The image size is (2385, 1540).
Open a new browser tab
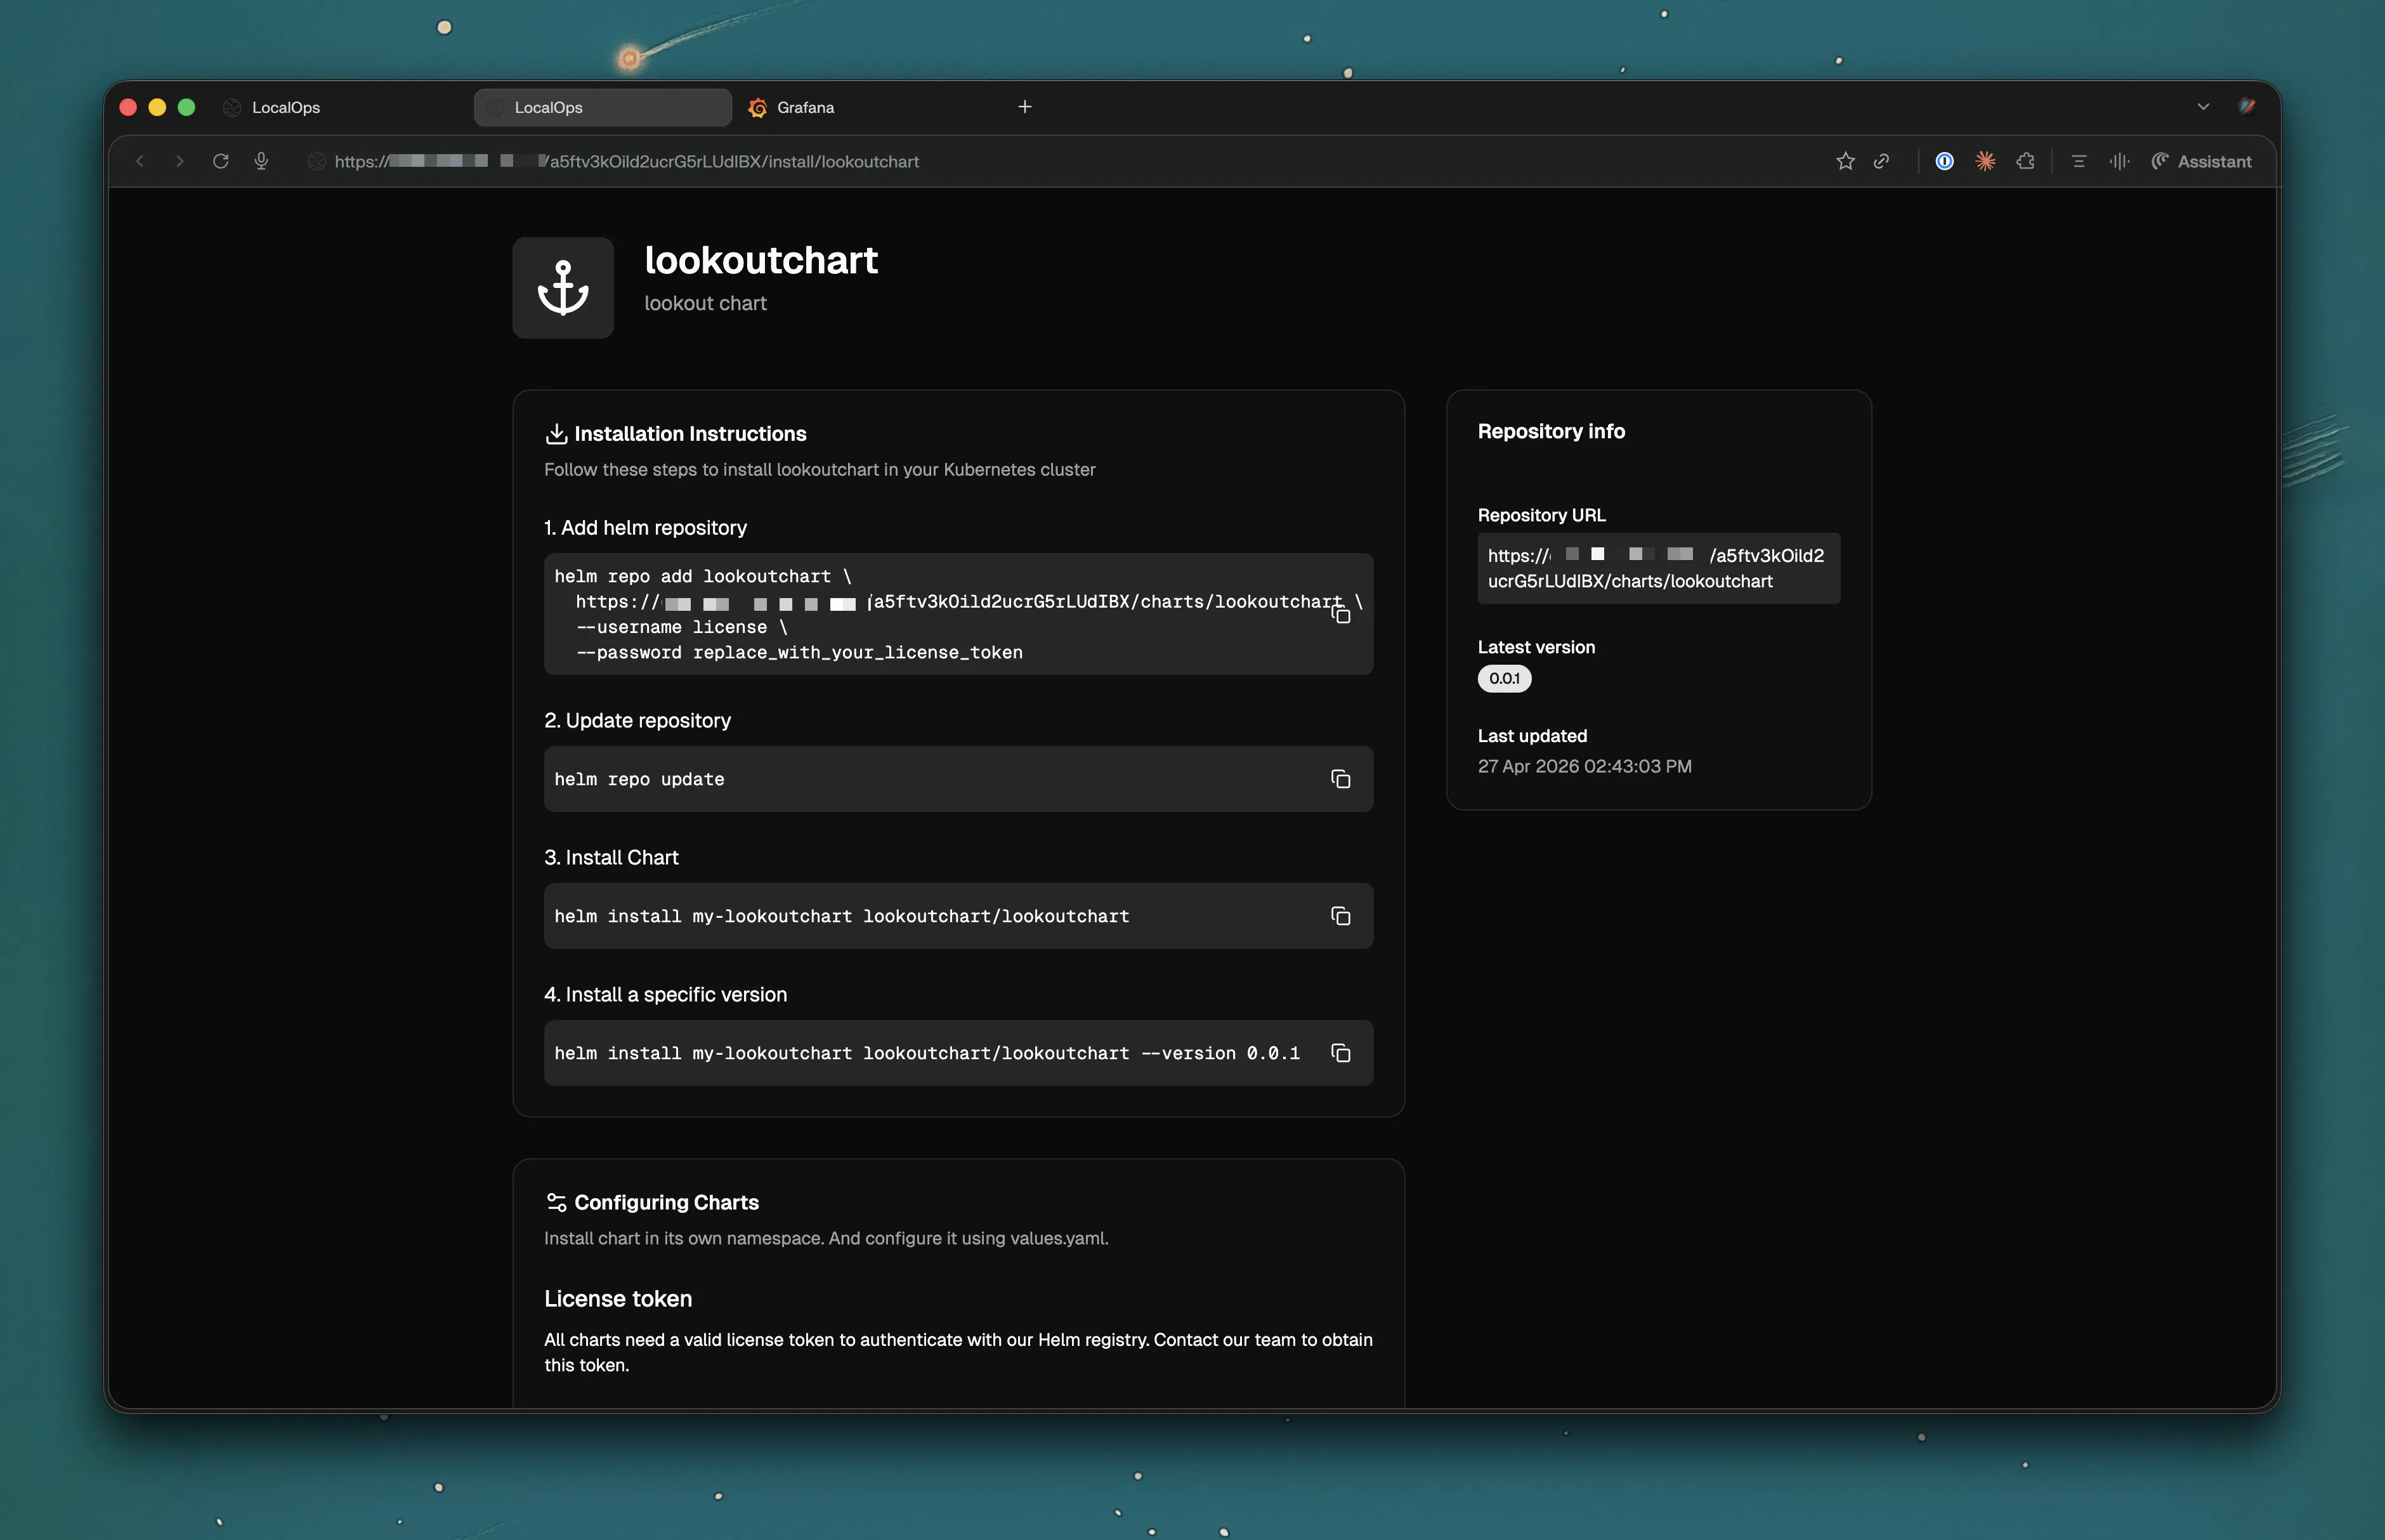click(1025, 107)
